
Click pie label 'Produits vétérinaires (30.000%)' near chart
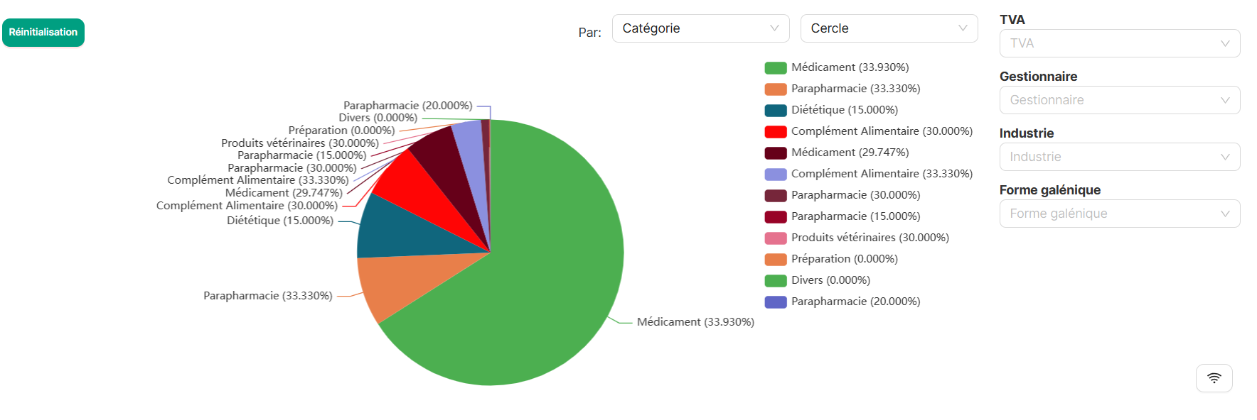point(300,143)
